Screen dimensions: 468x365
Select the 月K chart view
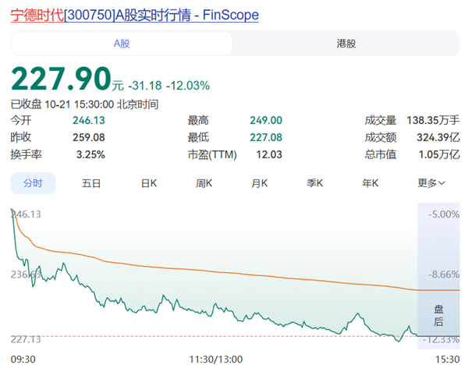pyautogui.click(x=260, y=183)
